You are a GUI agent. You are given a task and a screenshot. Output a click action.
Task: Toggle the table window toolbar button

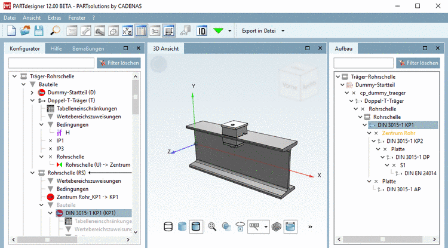141,30
